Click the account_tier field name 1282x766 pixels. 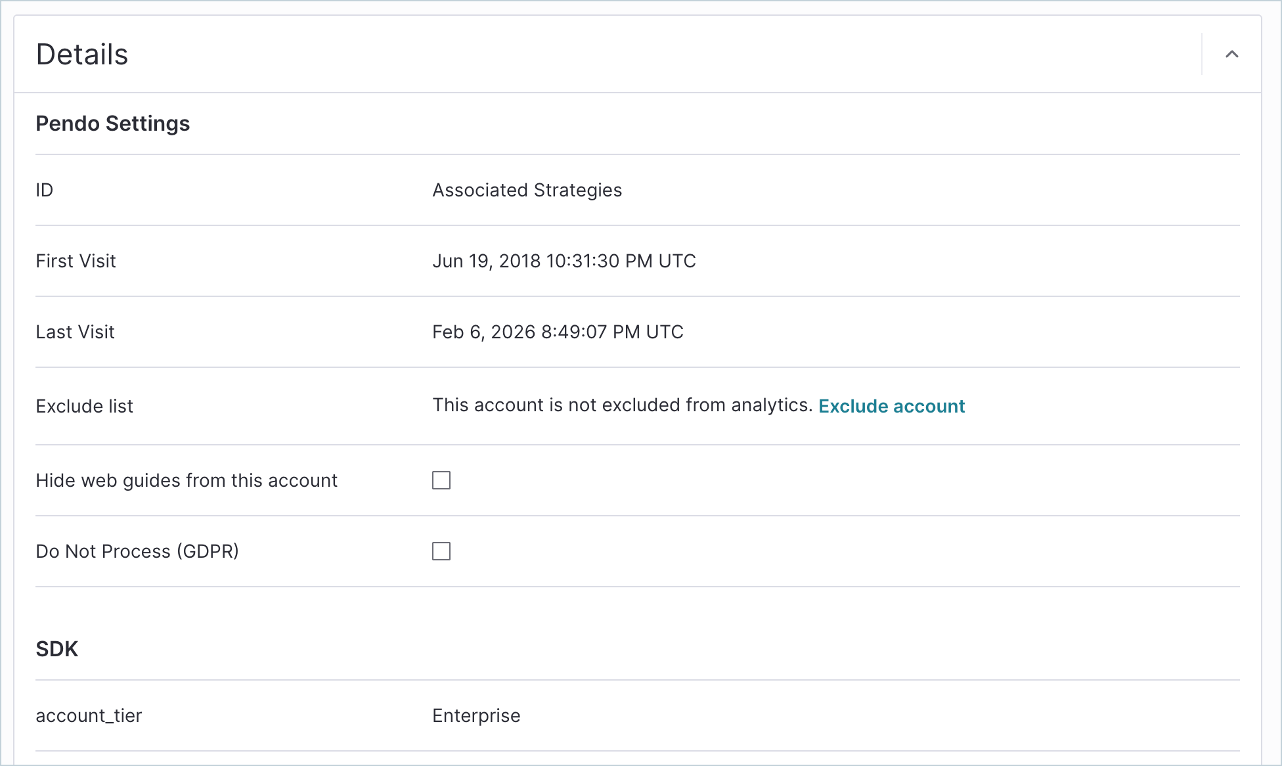89,715
